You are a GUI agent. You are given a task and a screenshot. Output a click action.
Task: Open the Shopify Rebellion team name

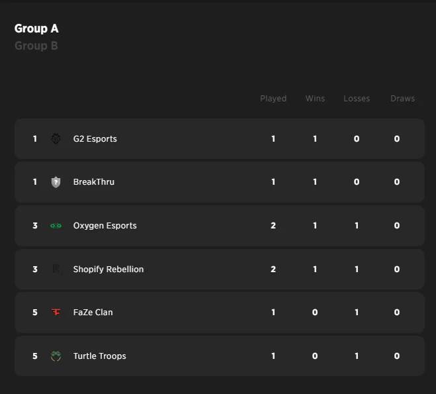coord(109,270)
